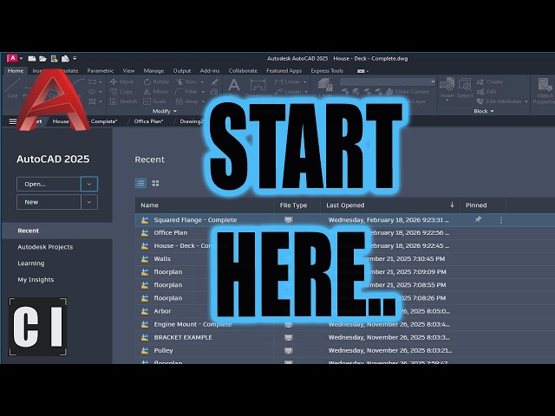The width and height of the screenshot is (555, 416).
Task: Select the Fillet tool
Action: 186,92
